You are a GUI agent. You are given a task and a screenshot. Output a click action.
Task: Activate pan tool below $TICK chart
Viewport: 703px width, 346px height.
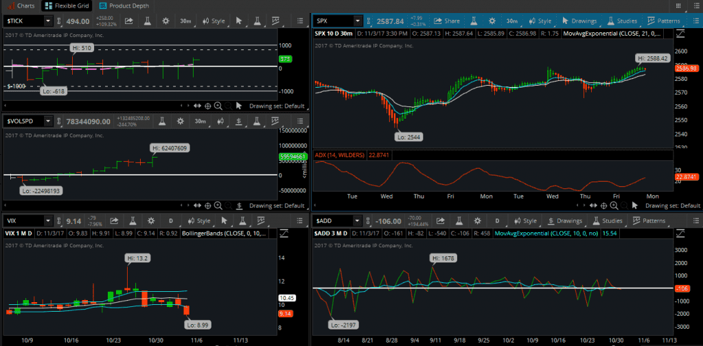[198, 106]
